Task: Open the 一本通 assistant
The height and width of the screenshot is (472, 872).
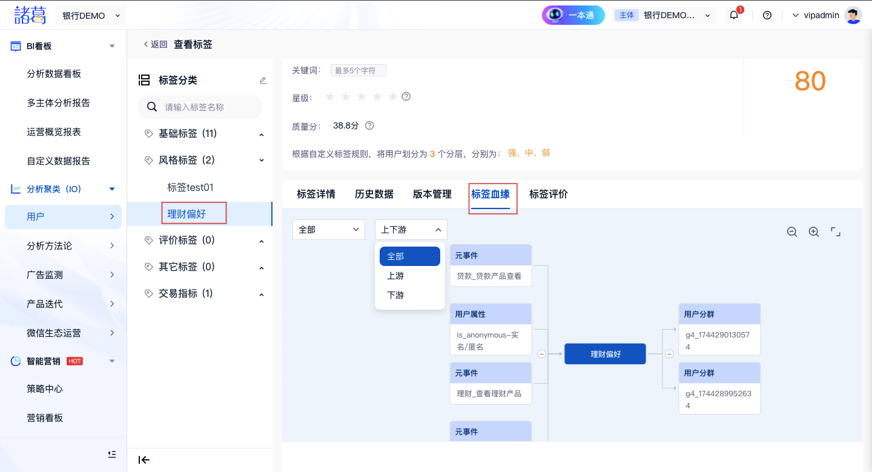Action: (x=573, y=15)
